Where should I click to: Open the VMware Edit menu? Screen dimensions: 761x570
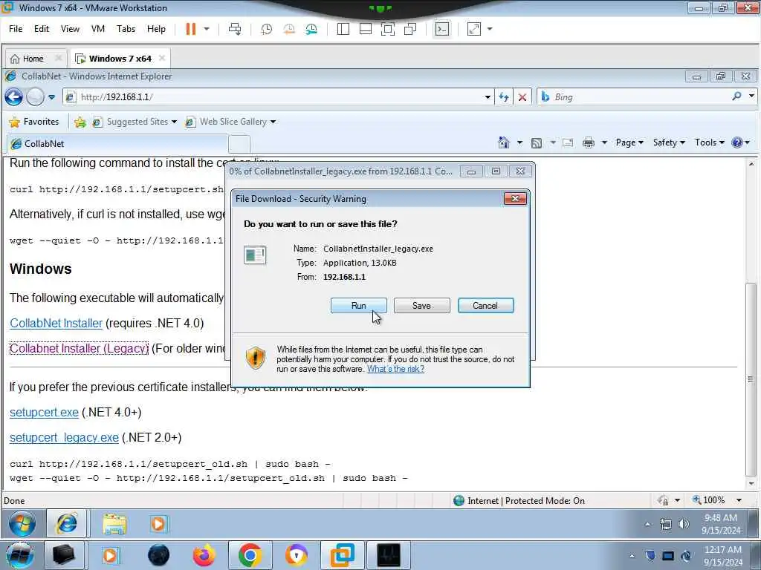(42, 29)
